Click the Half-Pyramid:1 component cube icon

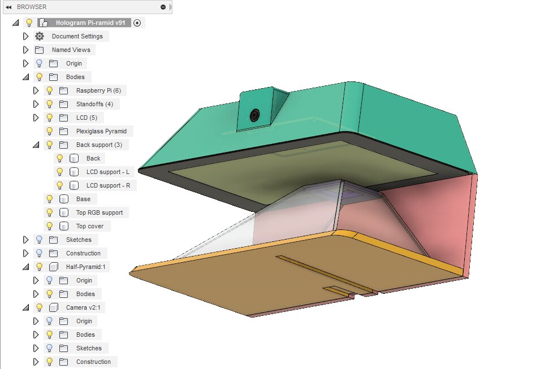(54, 267)
